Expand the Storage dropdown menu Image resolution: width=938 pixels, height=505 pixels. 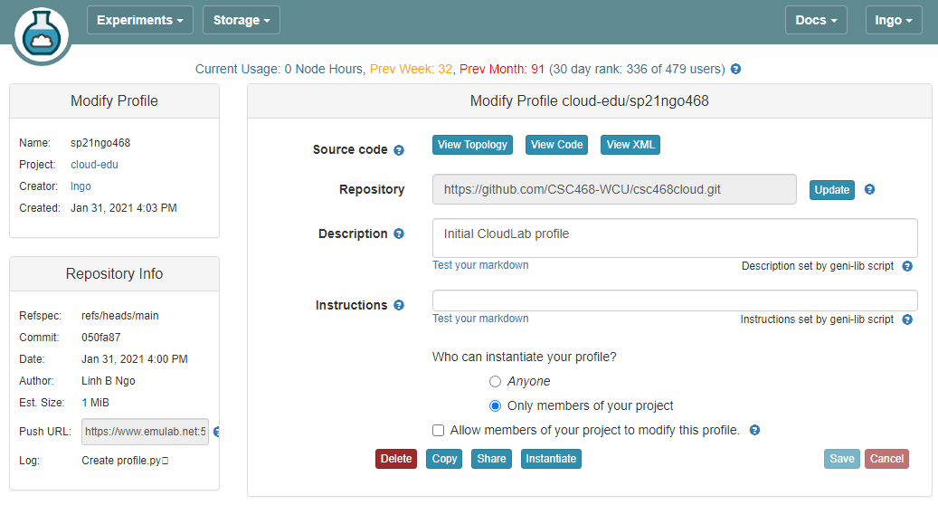click(242, 20)
